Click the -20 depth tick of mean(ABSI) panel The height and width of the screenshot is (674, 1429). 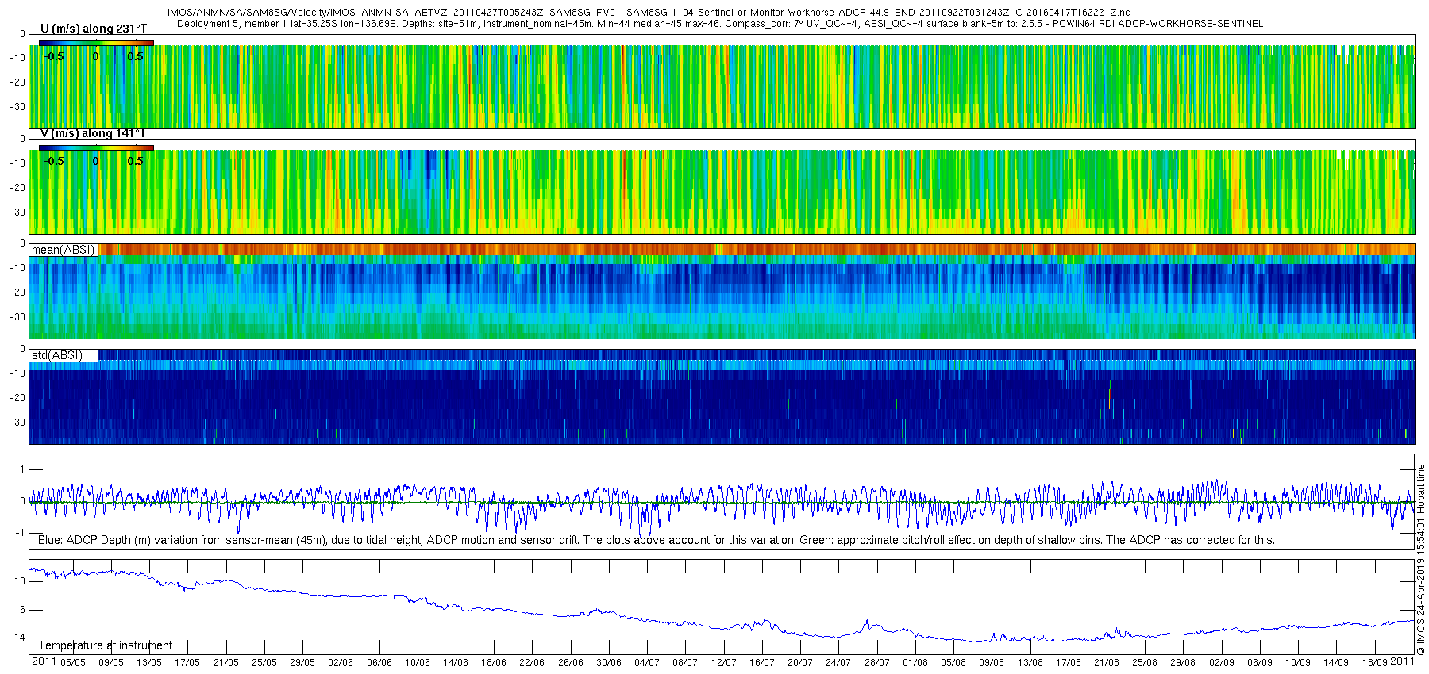pos(17,293)
